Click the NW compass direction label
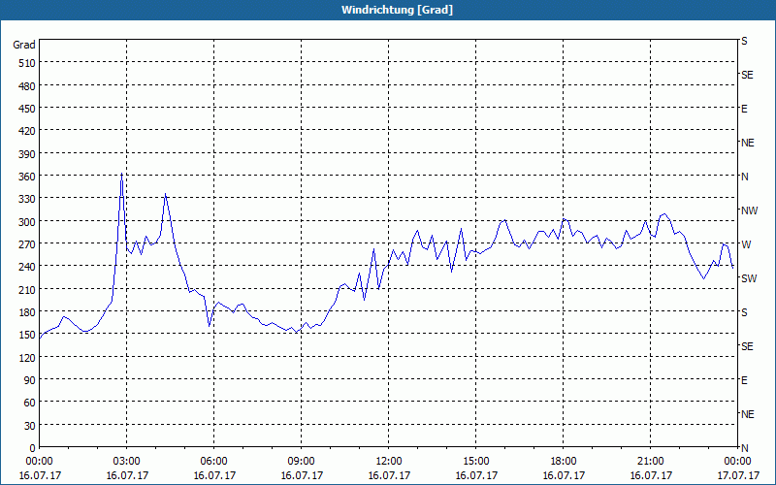This screenshot has height=485, width=776. point(749,210)
